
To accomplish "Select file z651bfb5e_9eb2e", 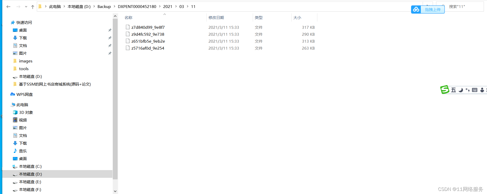I will point(148,41).
